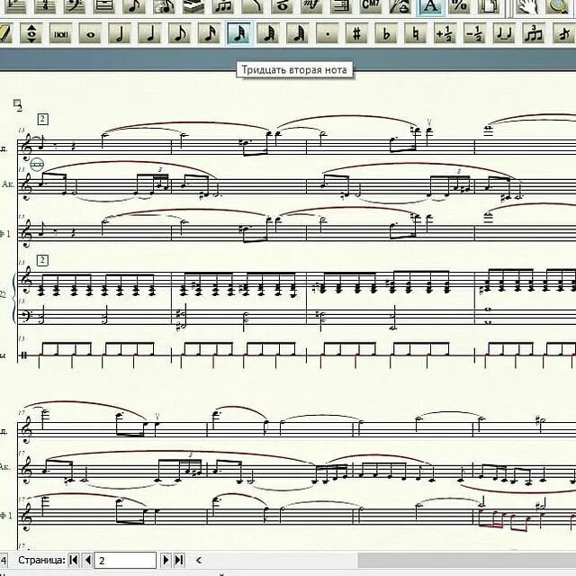Image resolution: width=576 pixels, height=576 pixels.
Task: Activate the Speedy Entry tool
Action: [x=164, y=6]
